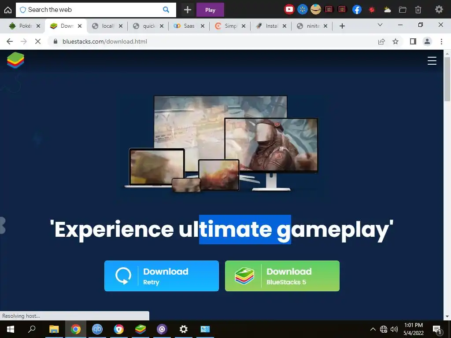
Task: Click the magnifier icon in search box
Action: point(166,10)
